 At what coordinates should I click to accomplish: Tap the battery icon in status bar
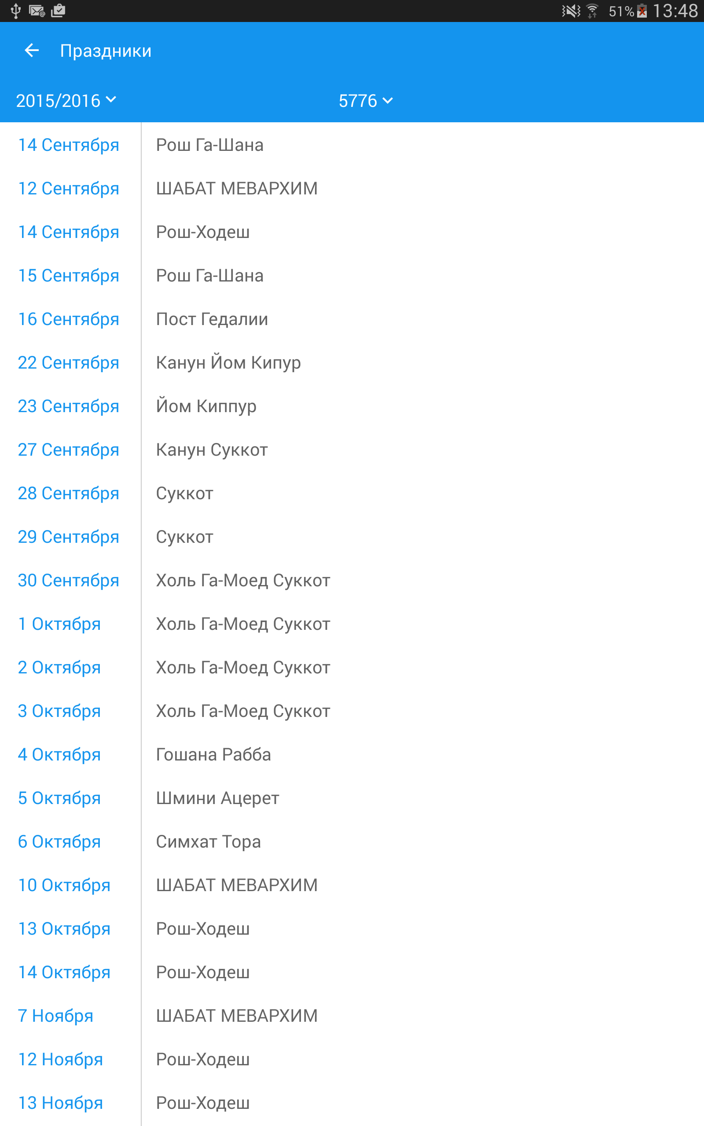[x=642, y=11]
